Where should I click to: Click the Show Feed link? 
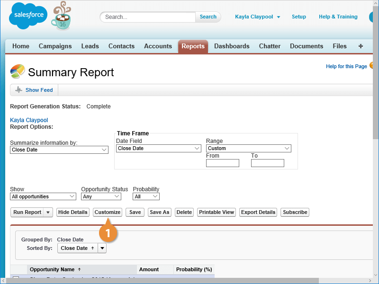(39, 90)
